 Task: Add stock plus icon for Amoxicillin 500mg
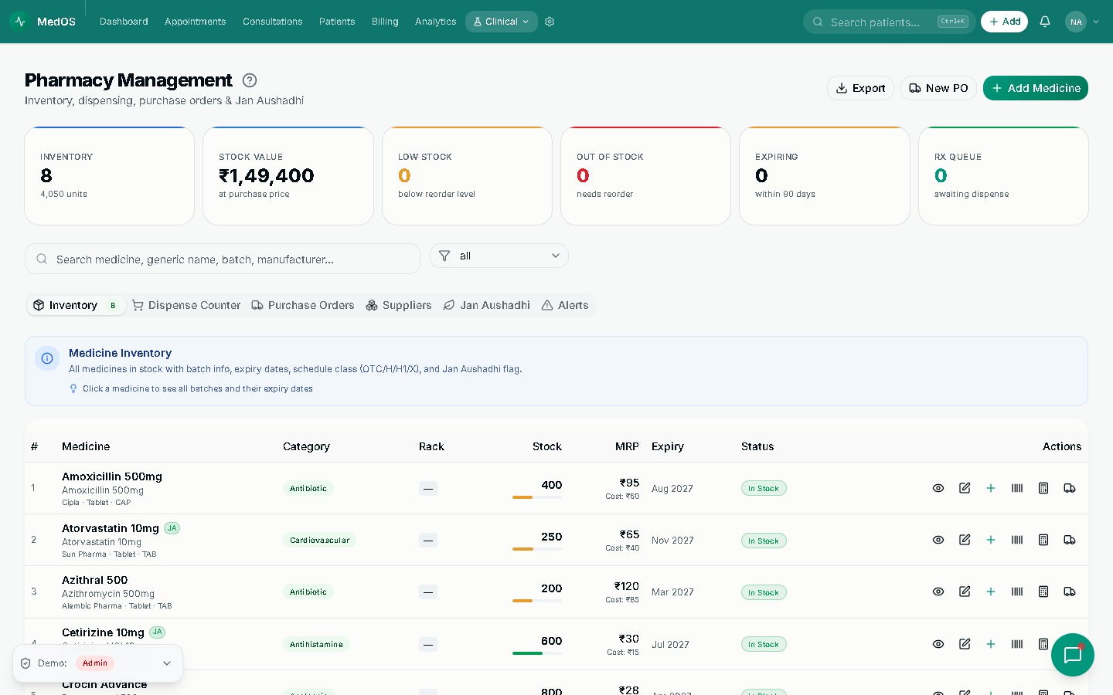pyautogui.click(x=991, y=488)
